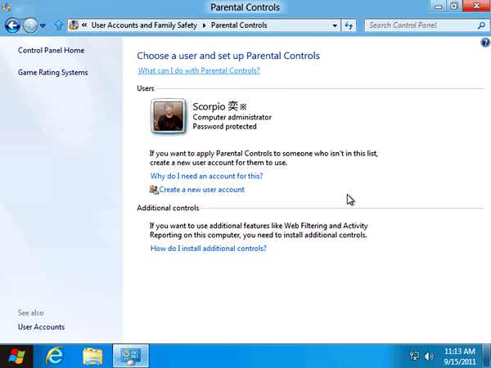
Task: Select the Parental Controls breadcrumb
Action: (x=239, y=25)
